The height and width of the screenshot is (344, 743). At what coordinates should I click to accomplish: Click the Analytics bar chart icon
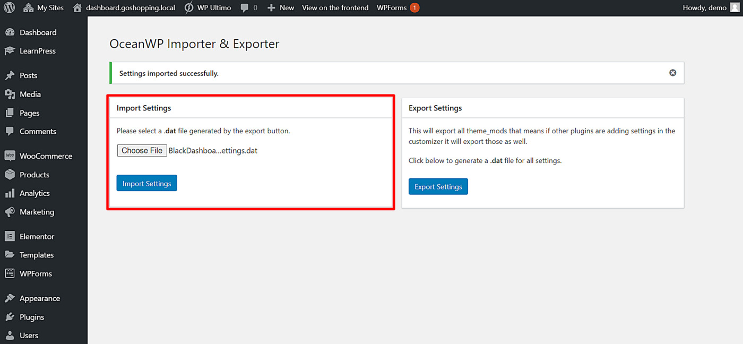coord(10,193)
